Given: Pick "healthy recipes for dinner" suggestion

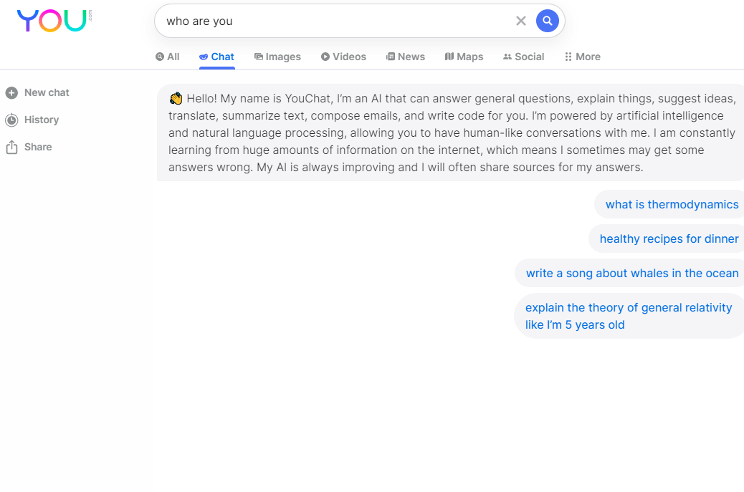Looking at the screenshot, I should 669,238.
